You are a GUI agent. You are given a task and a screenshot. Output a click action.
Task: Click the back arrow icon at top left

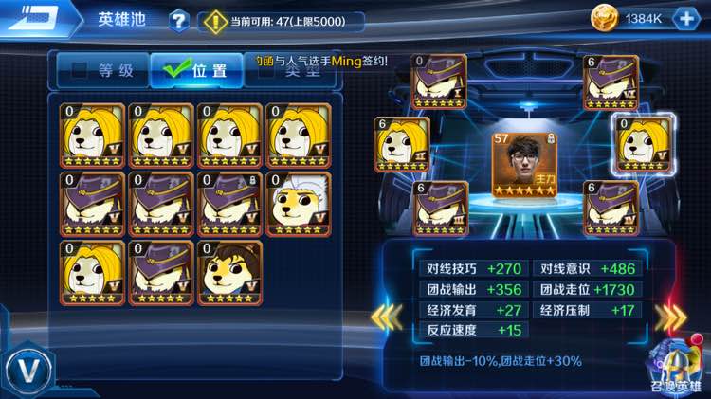click(36, 18)
